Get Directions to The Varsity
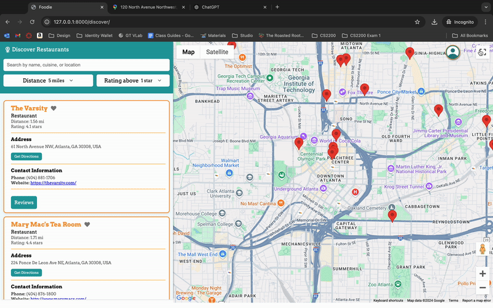Screen dimensions: 493x308 tap(26, 156)
